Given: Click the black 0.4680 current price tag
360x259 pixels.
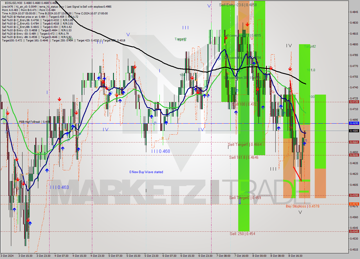Looking at the screenshot, I should pos(354,131).
